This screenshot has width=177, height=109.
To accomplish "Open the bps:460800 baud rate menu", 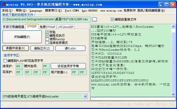I will (90, 11).
